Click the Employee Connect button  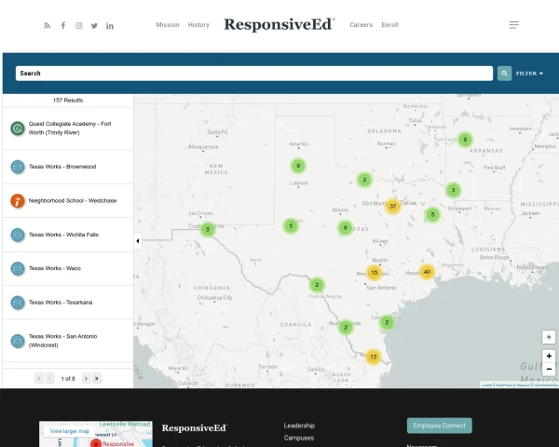[439, 426]
